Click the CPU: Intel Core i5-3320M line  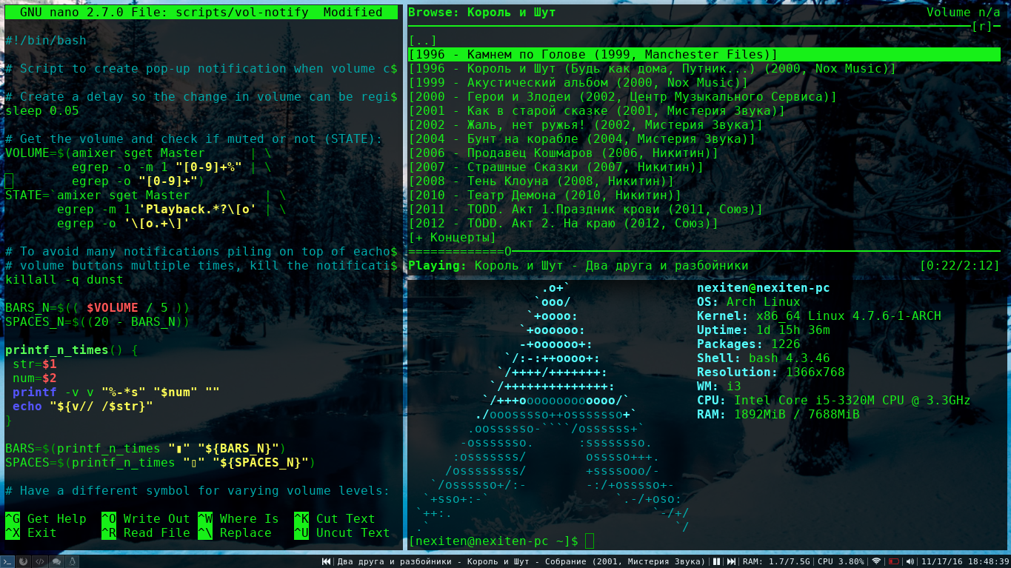pos(834,401)
